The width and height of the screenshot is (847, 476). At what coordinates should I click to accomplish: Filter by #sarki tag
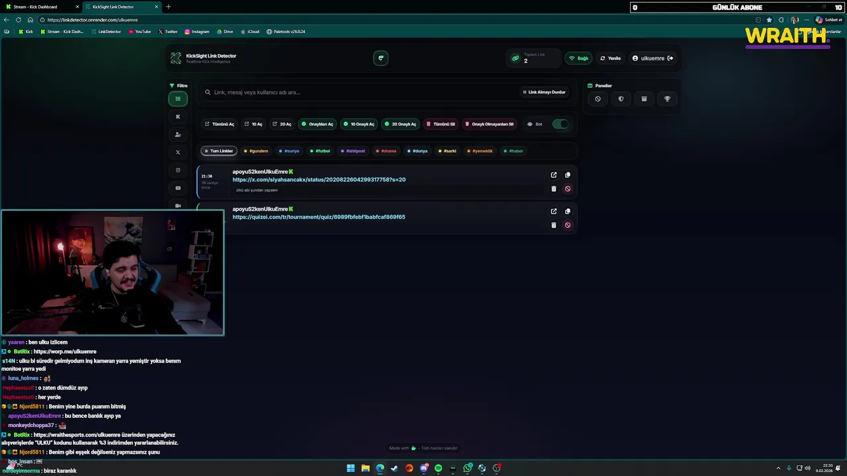click(448, 151)
